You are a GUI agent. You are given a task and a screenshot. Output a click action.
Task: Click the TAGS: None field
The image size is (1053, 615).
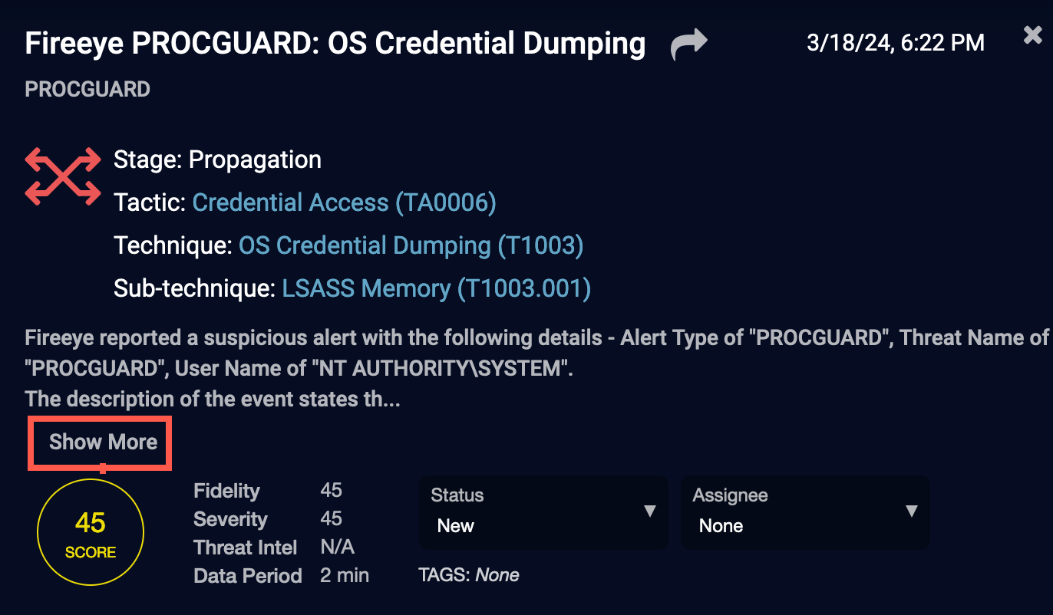click(x=468, y=575)
